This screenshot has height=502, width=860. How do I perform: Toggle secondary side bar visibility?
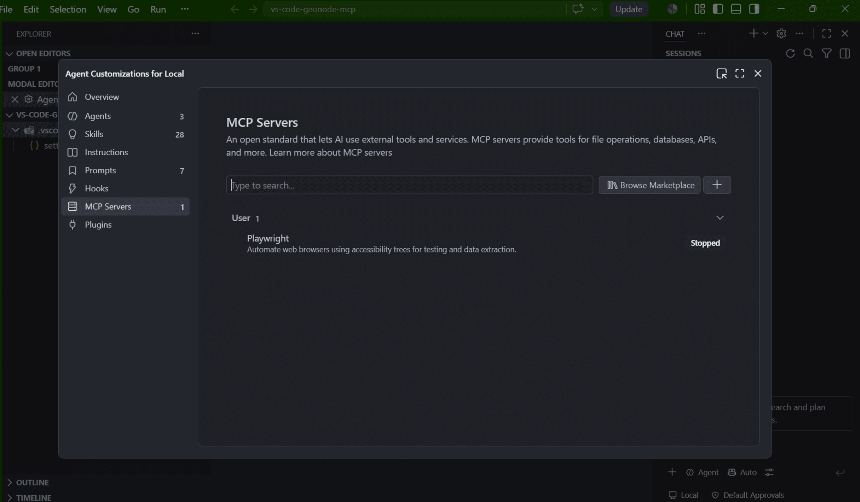pyautogui.click(x=754, y=9)
